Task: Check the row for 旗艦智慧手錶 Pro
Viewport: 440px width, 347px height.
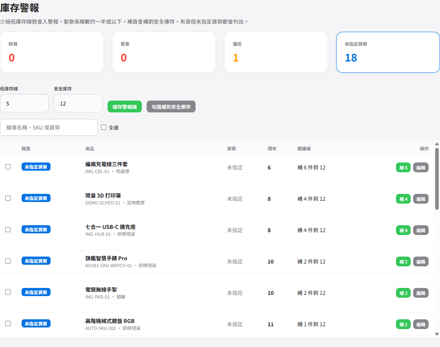Action: point(8,261)
